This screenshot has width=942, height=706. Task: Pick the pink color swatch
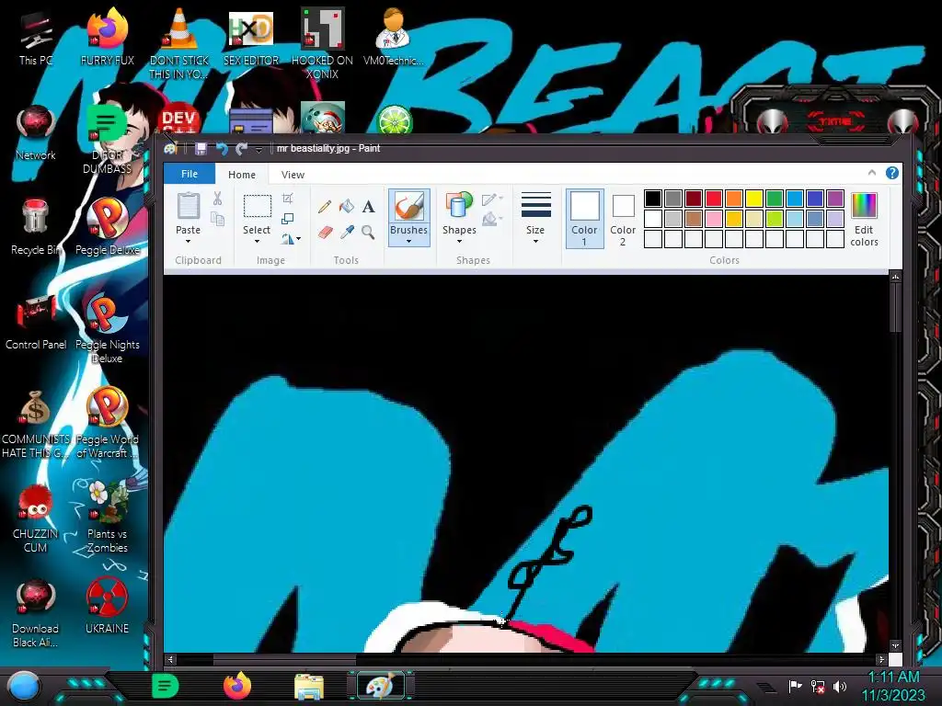[714, 219]
